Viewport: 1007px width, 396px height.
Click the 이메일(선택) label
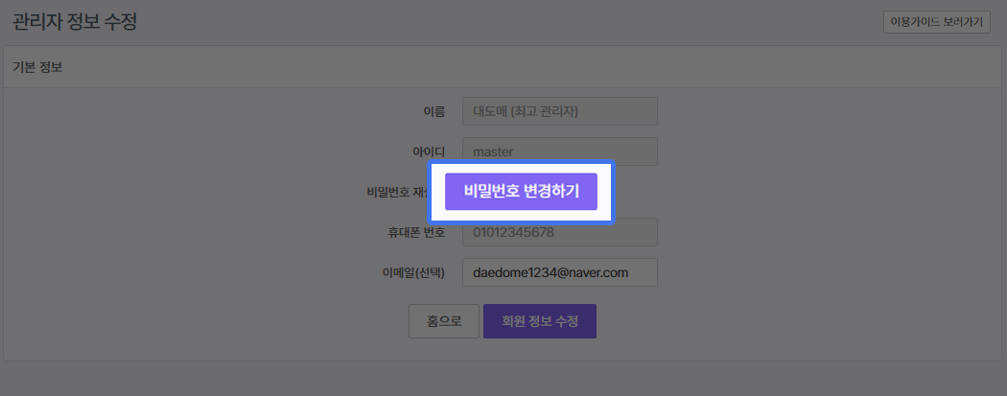pyautogui.click(x=413, y=272)
